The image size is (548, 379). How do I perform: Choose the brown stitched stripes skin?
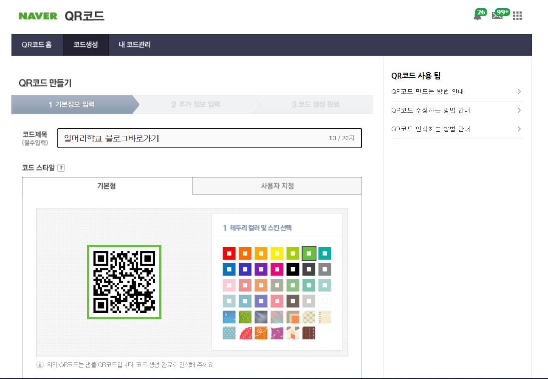point(309,333)
